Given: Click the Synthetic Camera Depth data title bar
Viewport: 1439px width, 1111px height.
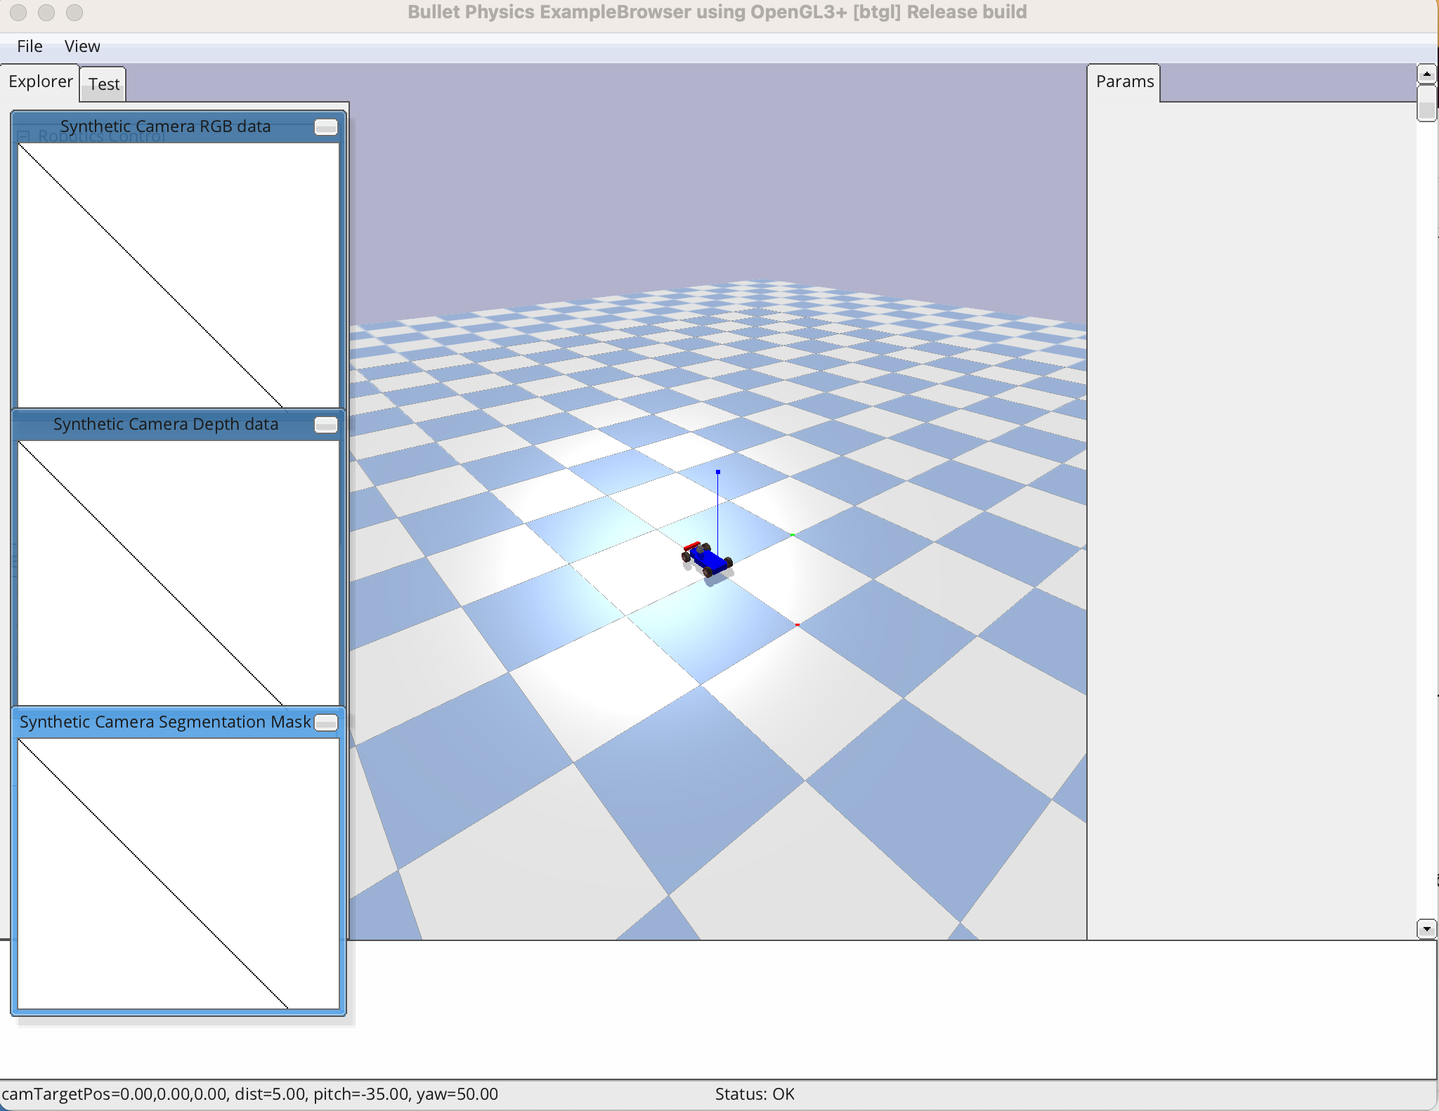Looking at the screenshot, I should tap(165, 424).
